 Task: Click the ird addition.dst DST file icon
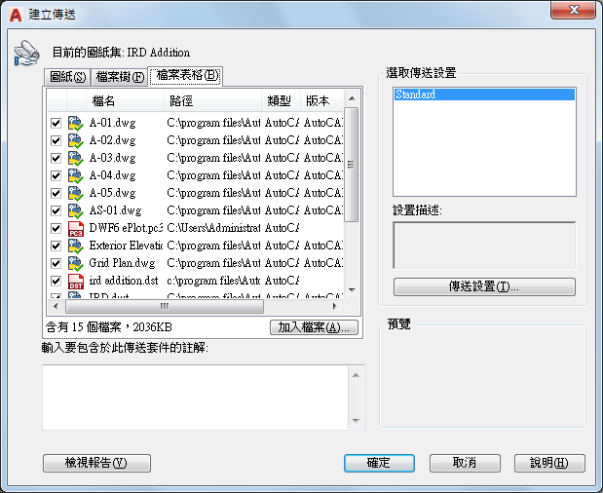click(x=76, y=282)
